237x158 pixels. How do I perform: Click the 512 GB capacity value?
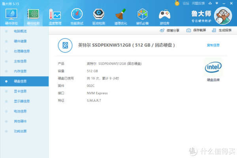coord(92,71)
